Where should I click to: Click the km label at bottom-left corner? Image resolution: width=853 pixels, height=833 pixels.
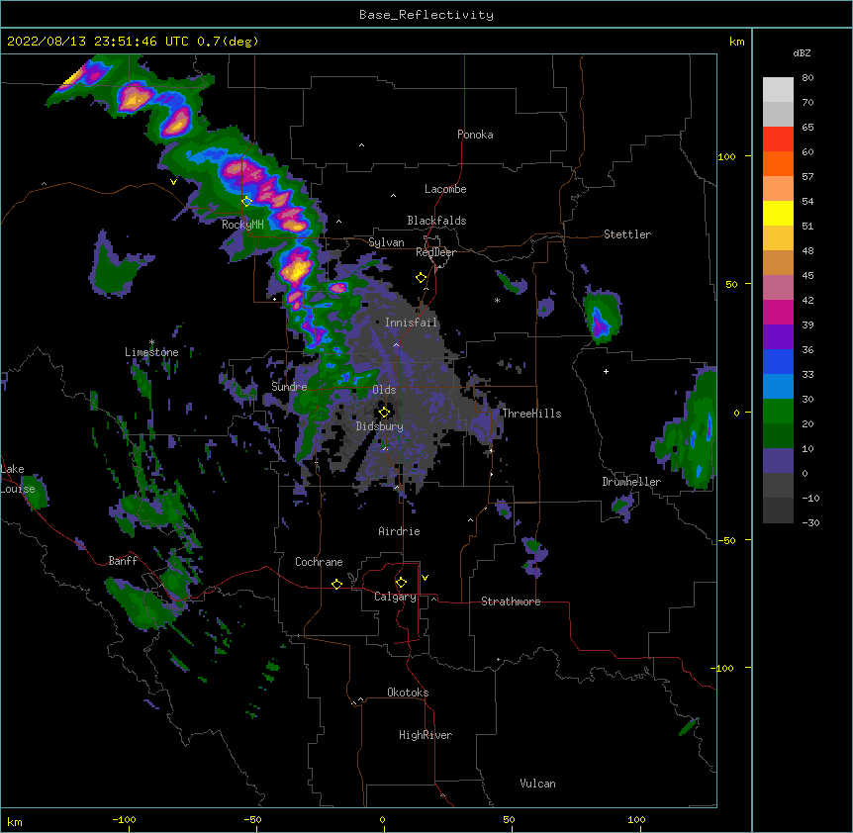[x=15, y=822]
